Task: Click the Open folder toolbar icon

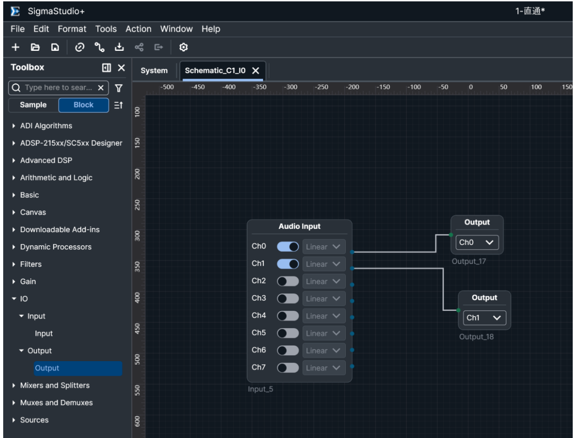Action: point(35,47)
